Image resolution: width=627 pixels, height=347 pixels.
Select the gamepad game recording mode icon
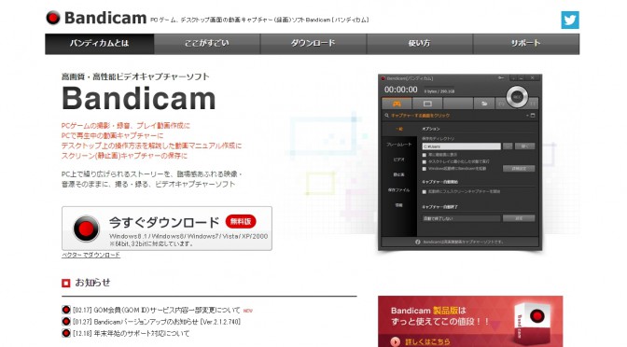point(397,104)
